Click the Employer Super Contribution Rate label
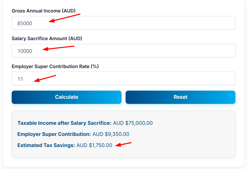The width and height of the screenshot is (252, 169). [55, 66]
